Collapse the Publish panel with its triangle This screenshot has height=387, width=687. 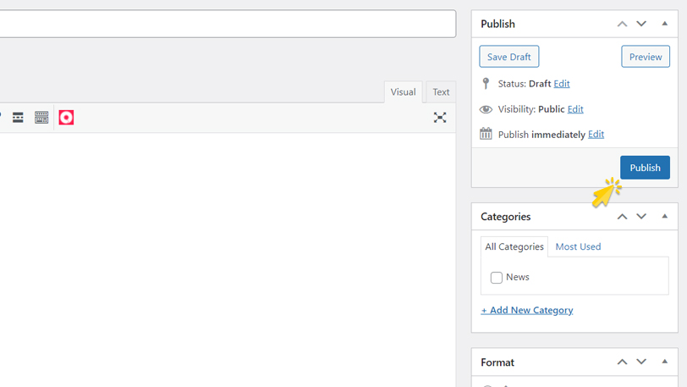coord(664,24)
